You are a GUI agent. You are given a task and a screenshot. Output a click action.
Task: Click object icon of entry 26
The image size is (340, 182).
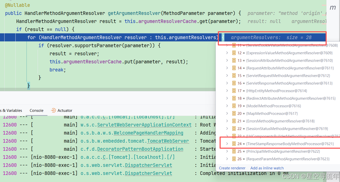click(234, 159)
